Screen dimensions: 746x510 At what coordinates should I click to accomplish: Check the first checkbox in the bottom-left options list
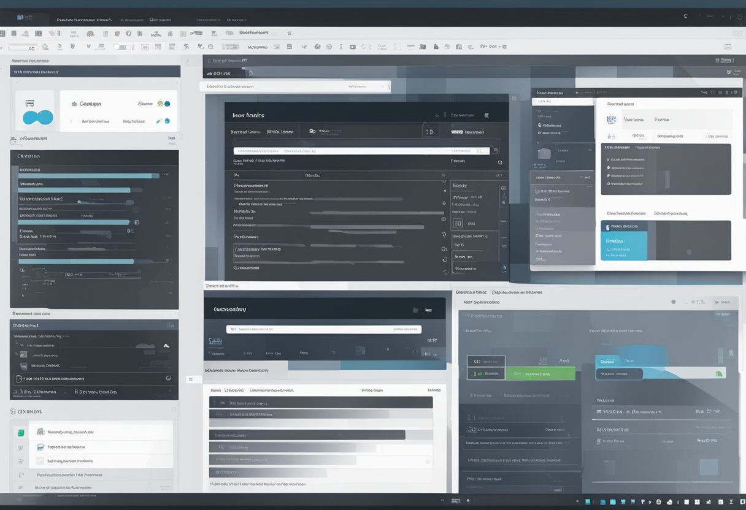(21, 432)
